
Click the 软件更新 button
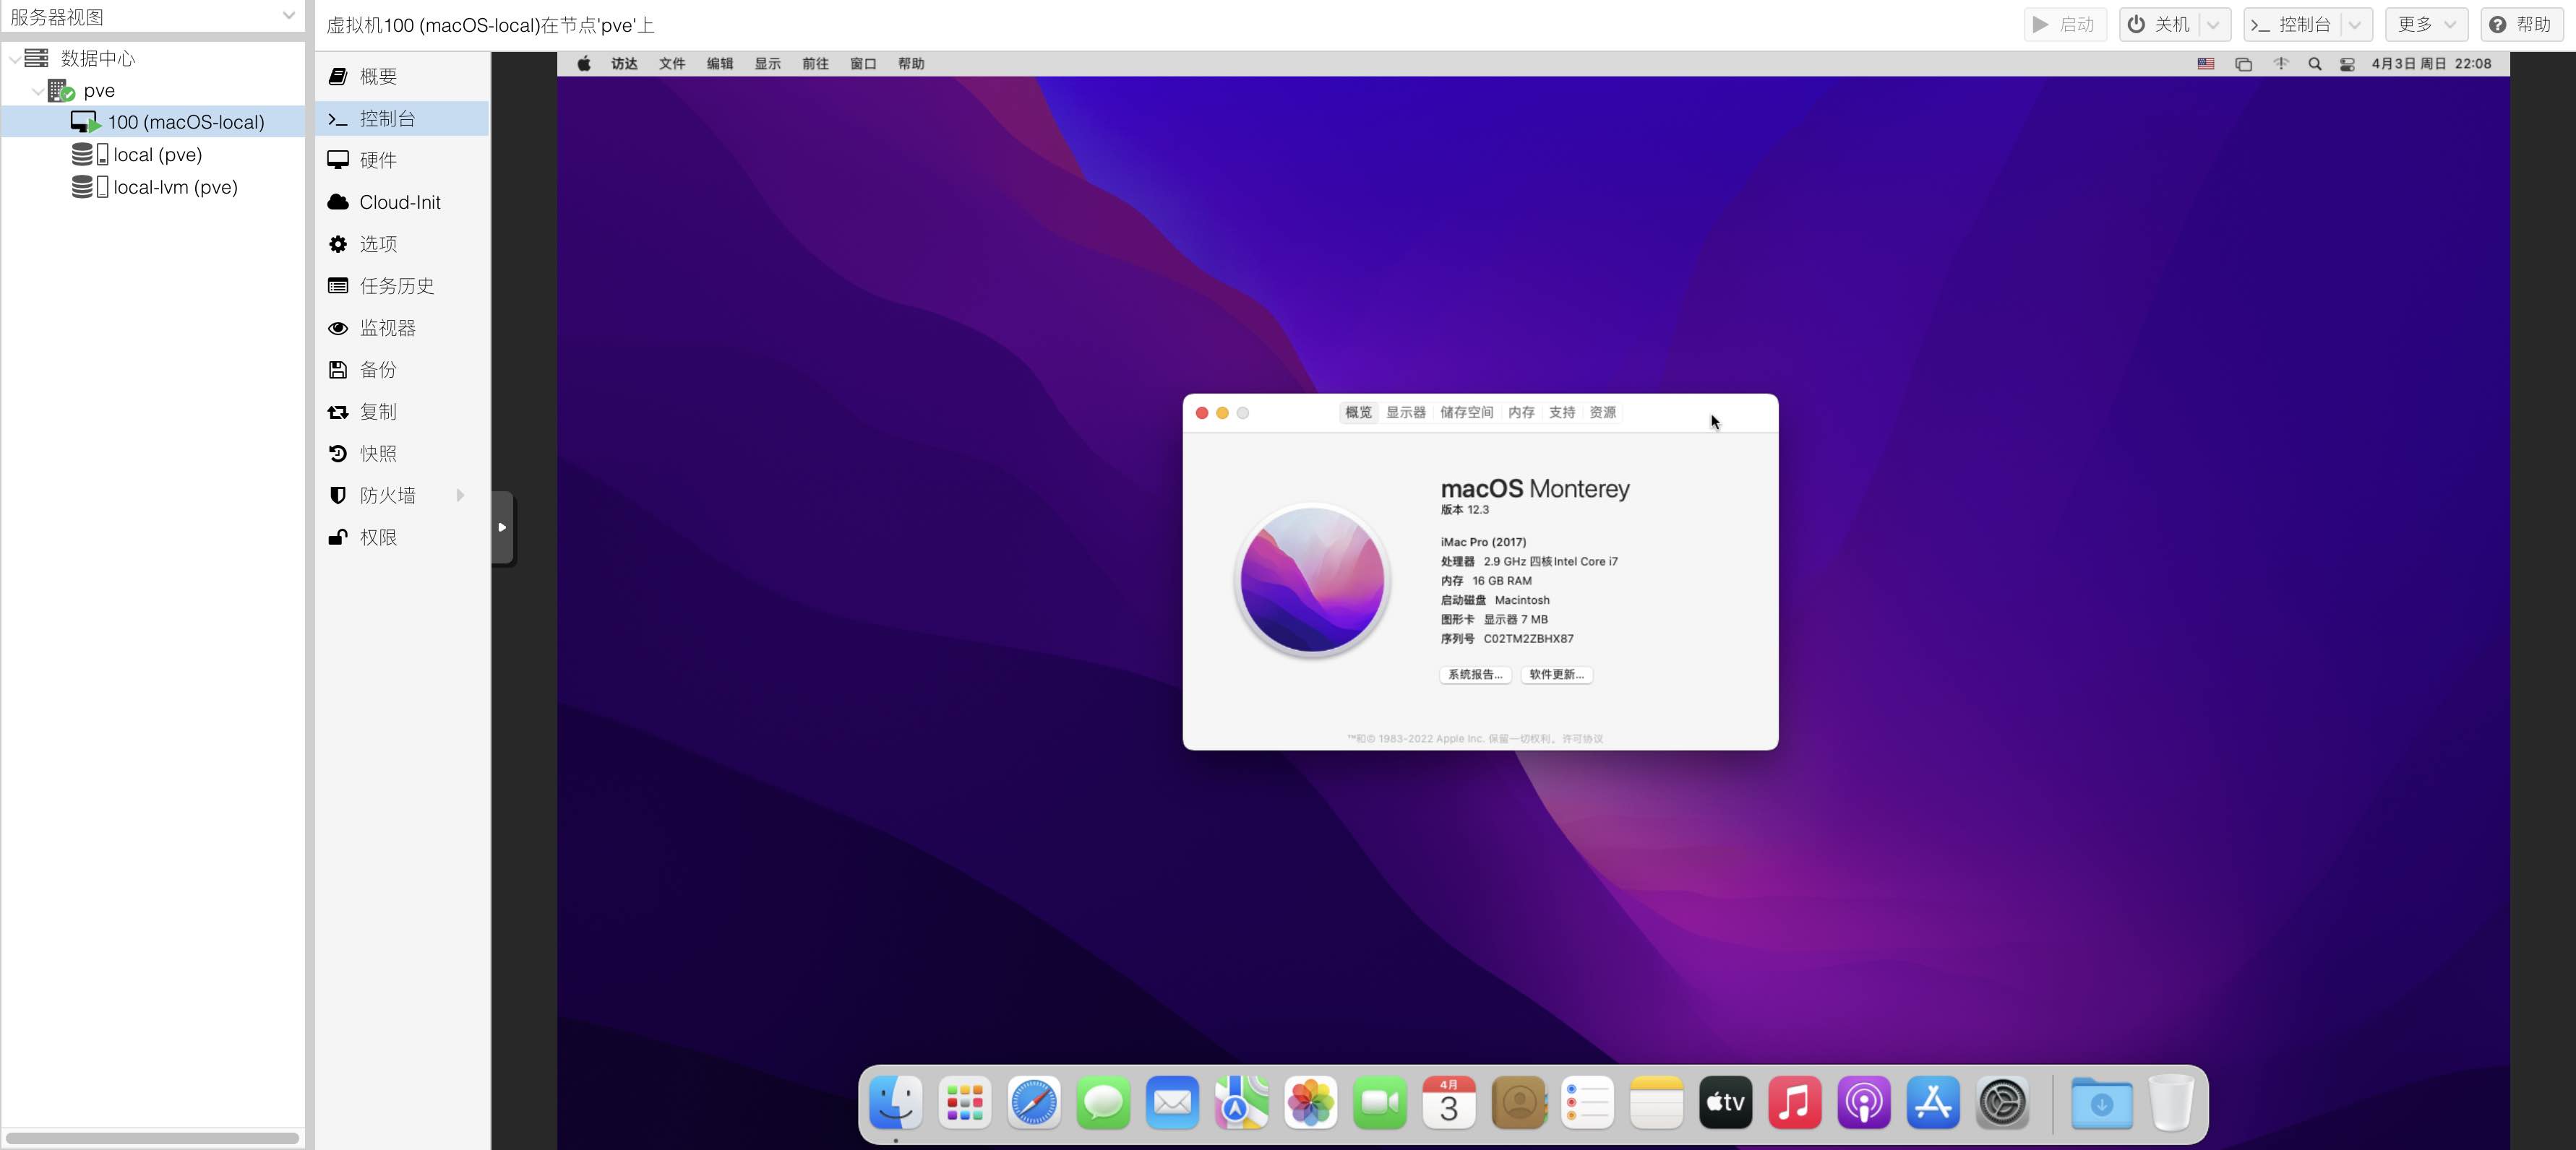click(1556, 675)
